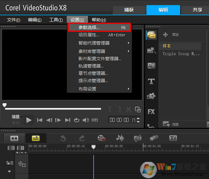Click the Add folder plus icon
The width and height of the screenshot is (209, 179).
tap(165, 35)
